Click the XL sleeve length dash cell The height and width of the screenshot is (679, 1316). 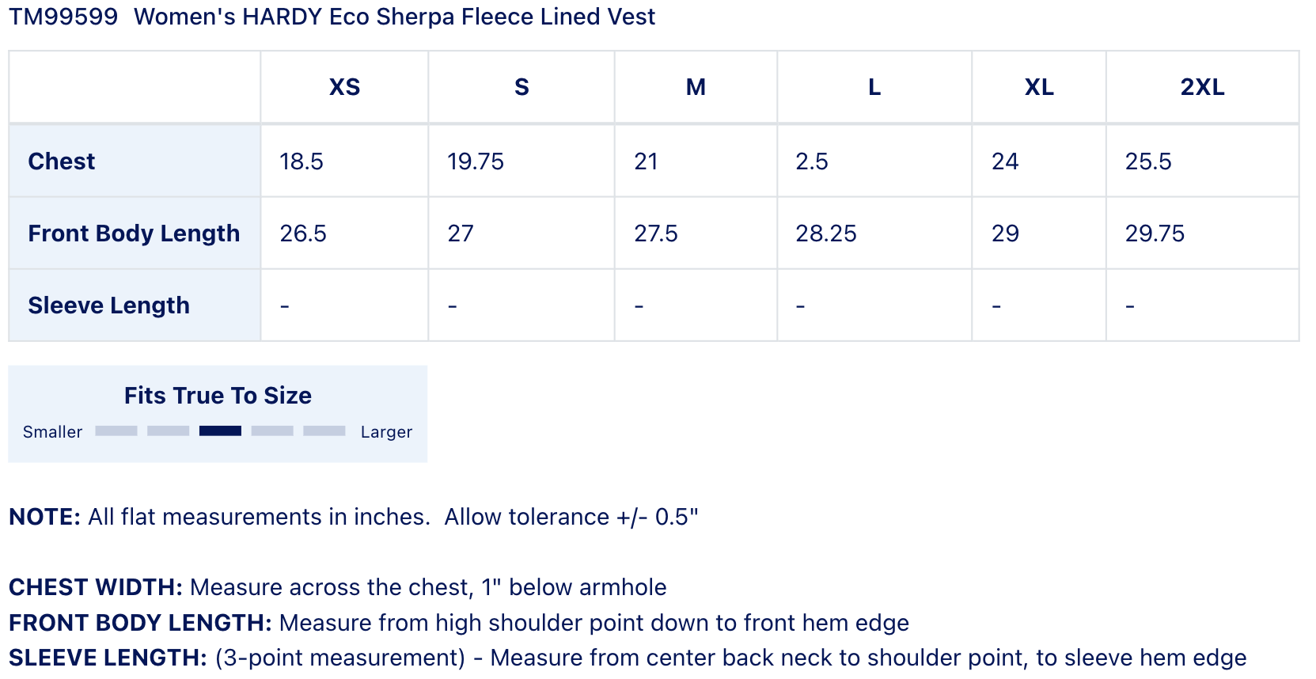point(996,305)
